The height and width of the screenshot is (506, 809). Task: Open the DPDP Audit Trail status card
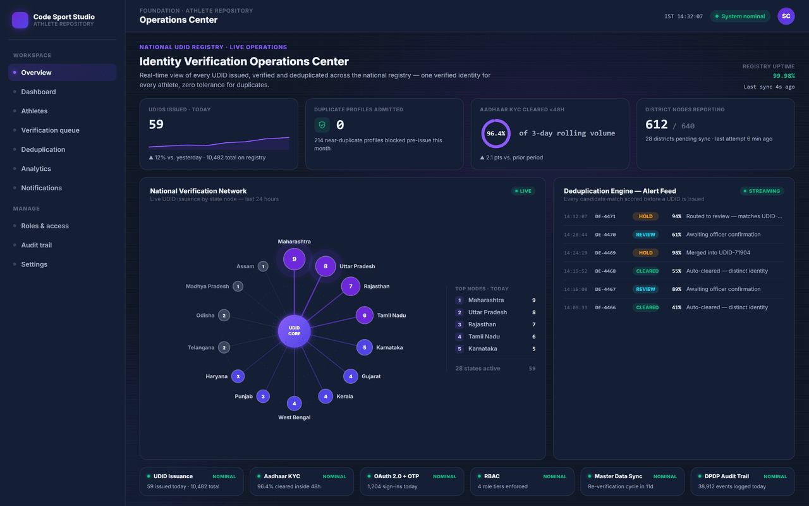point(743,481)
